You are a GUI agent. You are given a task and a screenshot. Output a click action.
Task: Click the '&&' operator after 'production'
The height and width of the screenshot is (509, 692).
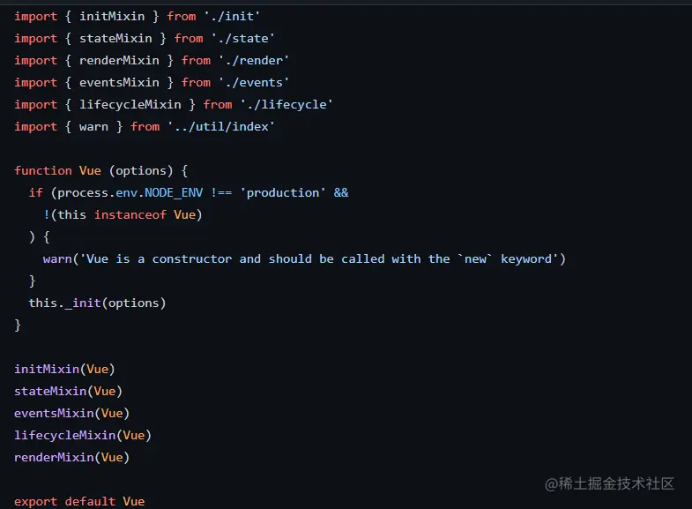341,193
